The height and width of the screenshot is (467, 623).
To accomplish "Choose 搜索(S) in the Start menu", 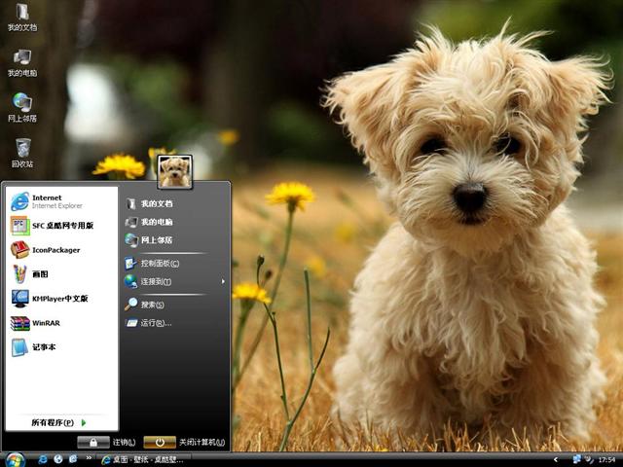I will pyautogui.click(x=152, y=305).
